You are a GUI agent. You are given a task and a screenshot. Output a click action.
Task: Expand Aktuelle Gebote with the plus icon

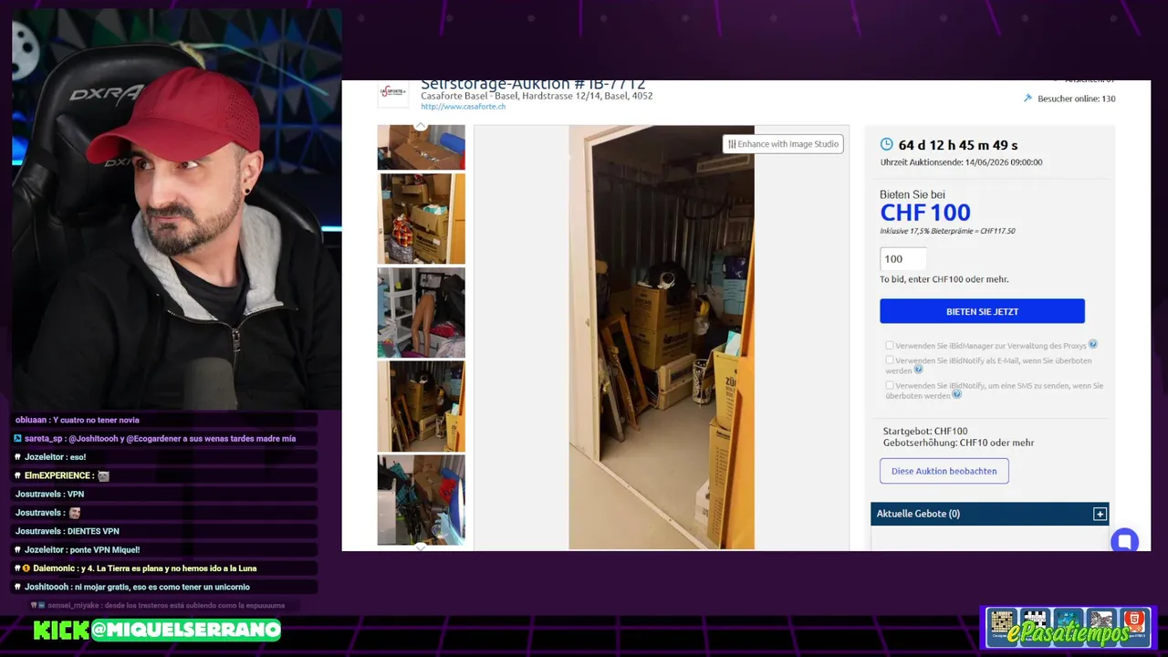click(1100, 514)
